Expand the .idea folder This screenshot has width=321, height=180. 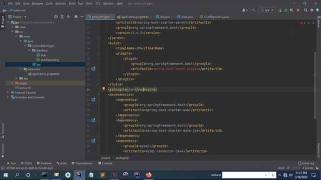pyautogui.click(x=12, y=27)
